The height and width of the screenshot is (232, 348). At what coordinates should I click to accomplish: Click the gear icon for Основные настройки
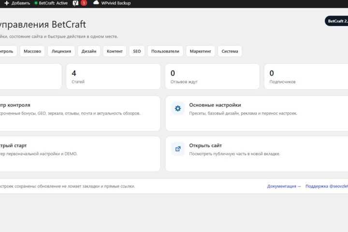coord(178,108)
